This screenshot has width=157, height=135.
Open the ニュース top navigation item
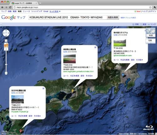click(26, 11)
